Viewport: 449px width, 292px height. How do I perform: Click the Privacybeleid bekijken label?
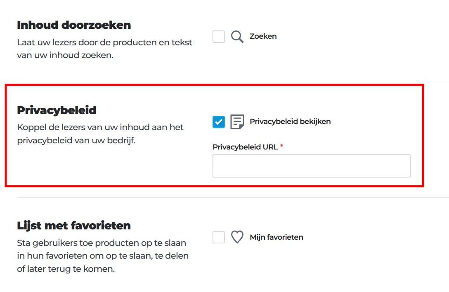pos(290,121)
